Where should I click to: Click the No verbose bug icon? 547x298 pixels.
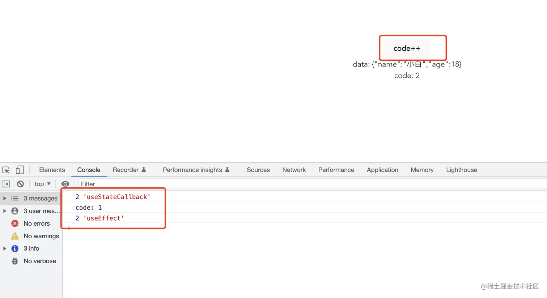15,261
